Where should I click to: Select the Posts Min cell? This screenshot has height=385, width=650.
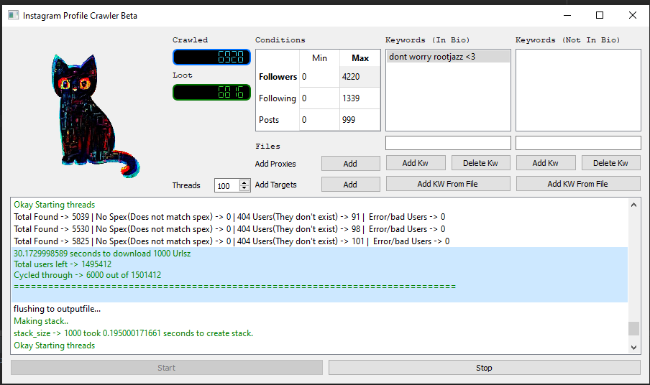(319, 120)
